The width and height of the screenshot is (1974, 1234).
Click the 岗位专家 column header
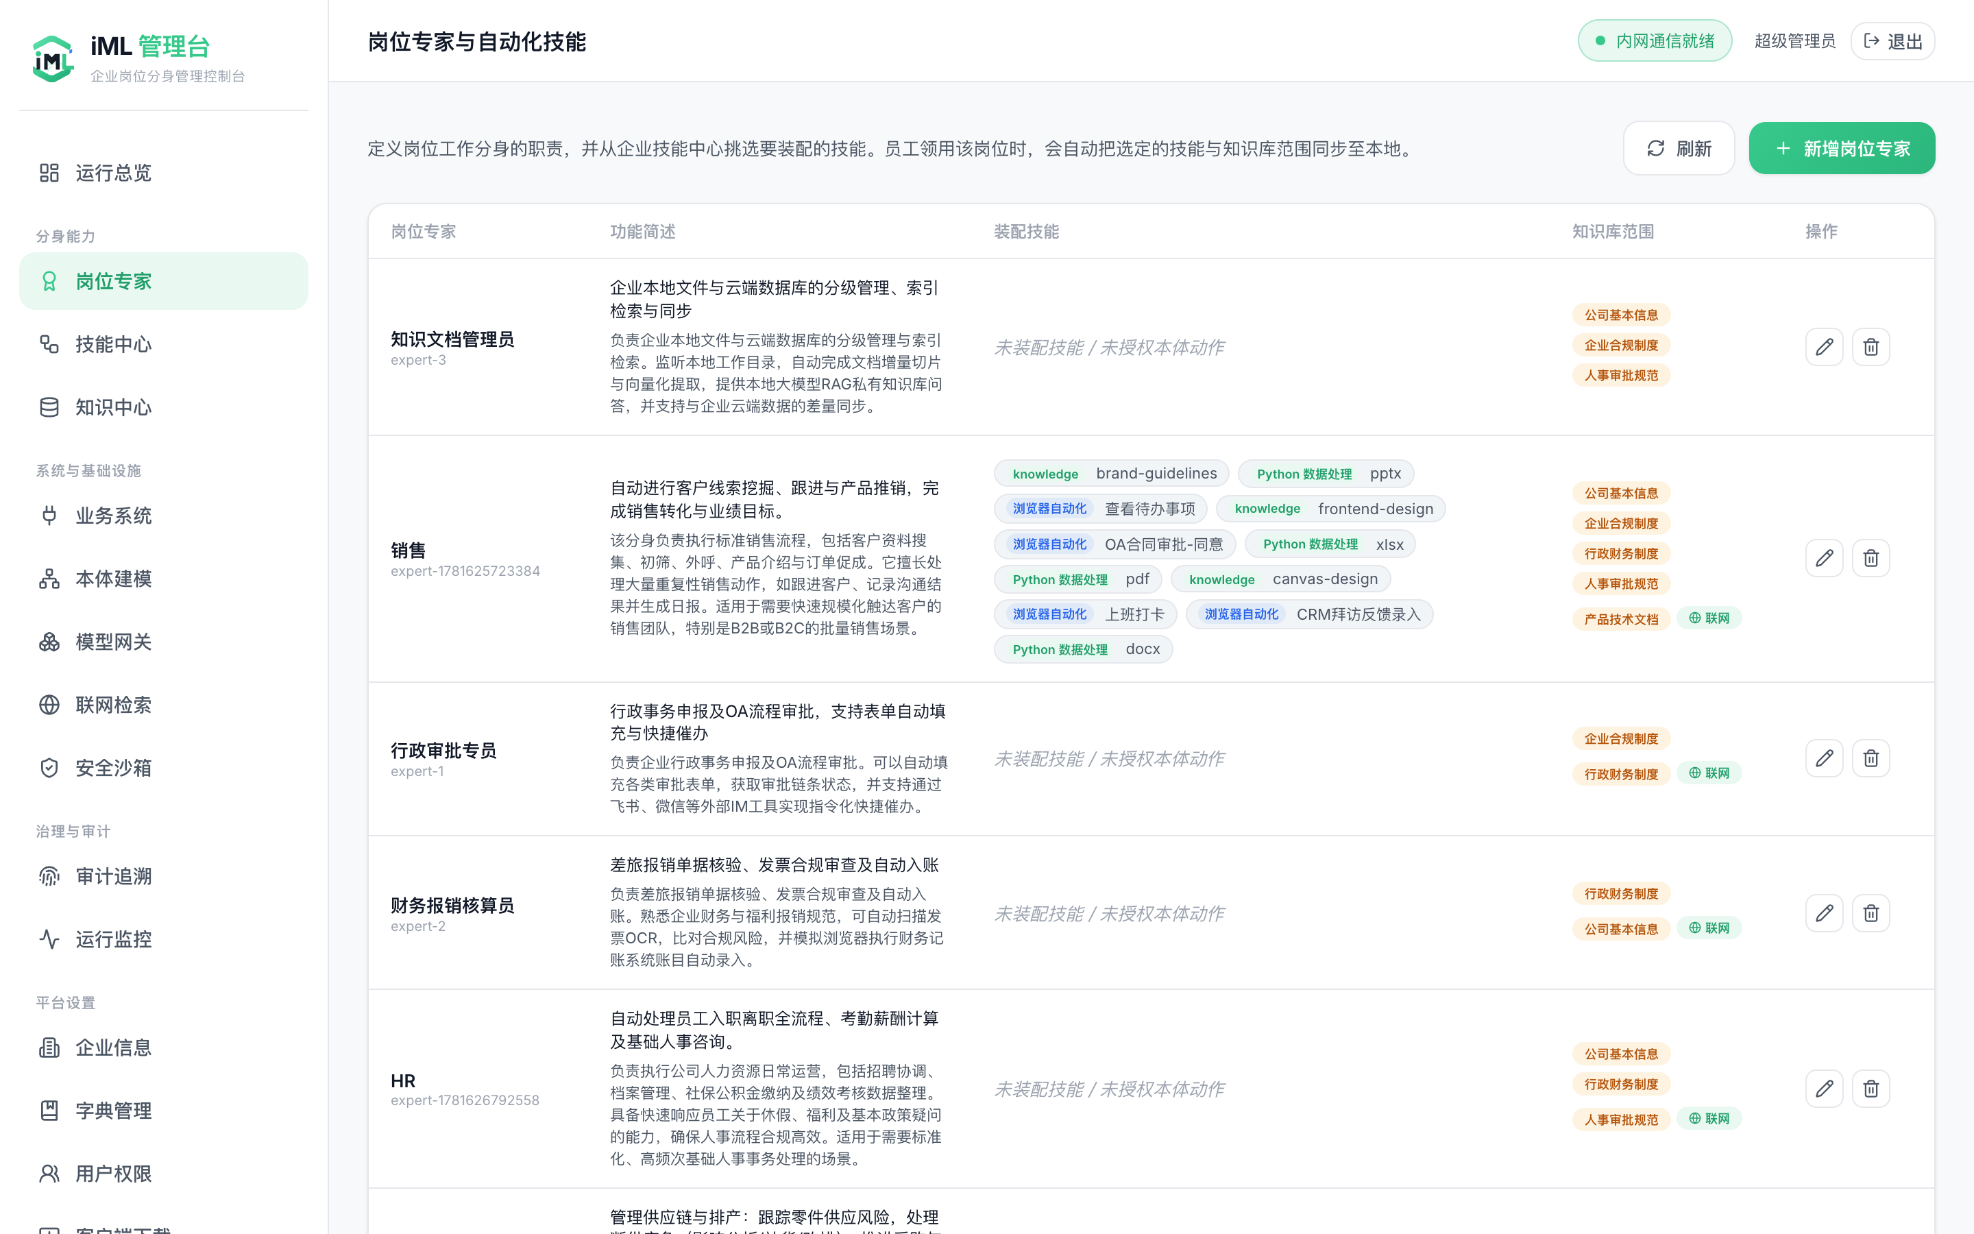(424, 232)
